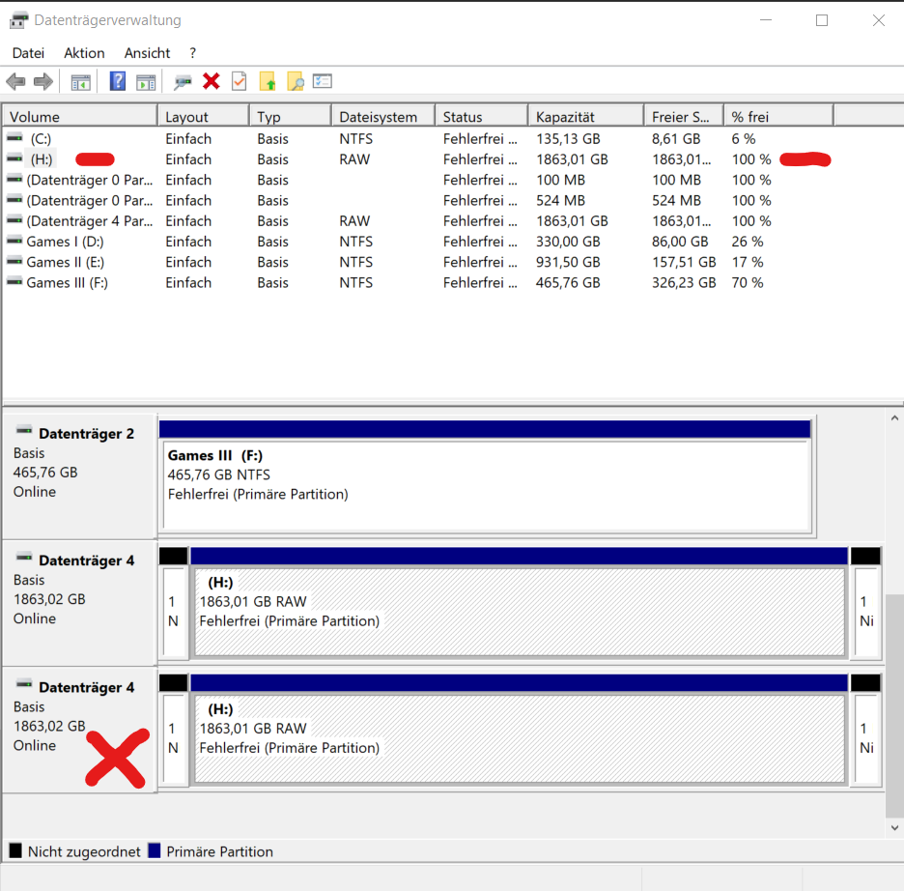Click the Forward arrow in the toolbar
The width and height of the screenshot is (904, 891).
coord(43,82)
